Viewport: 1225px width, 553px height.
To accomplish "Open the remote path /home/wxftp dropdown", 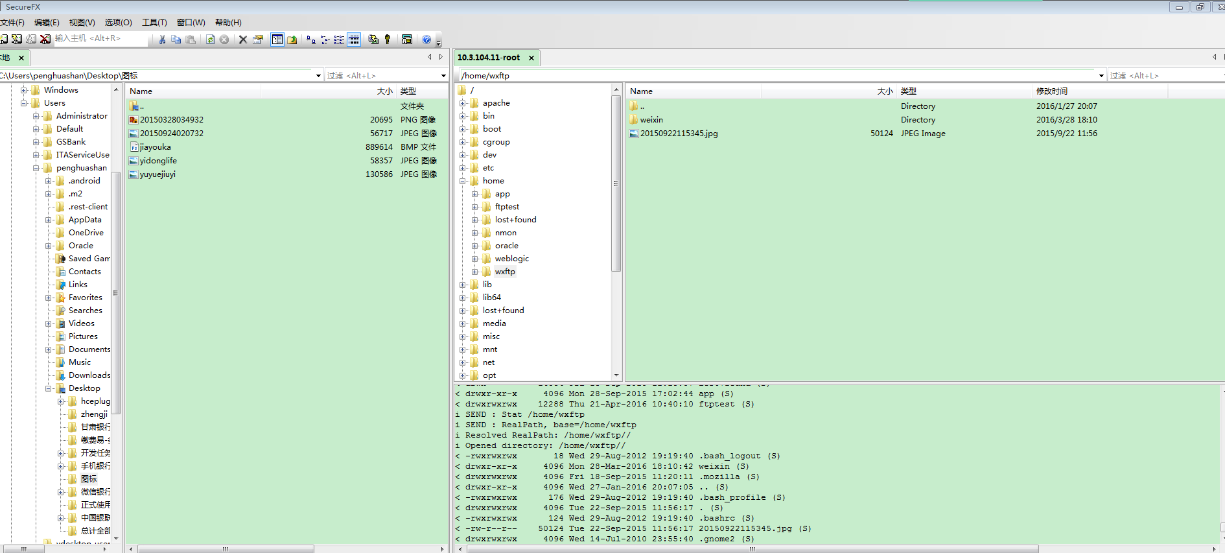I will [x=1101, y=76].
